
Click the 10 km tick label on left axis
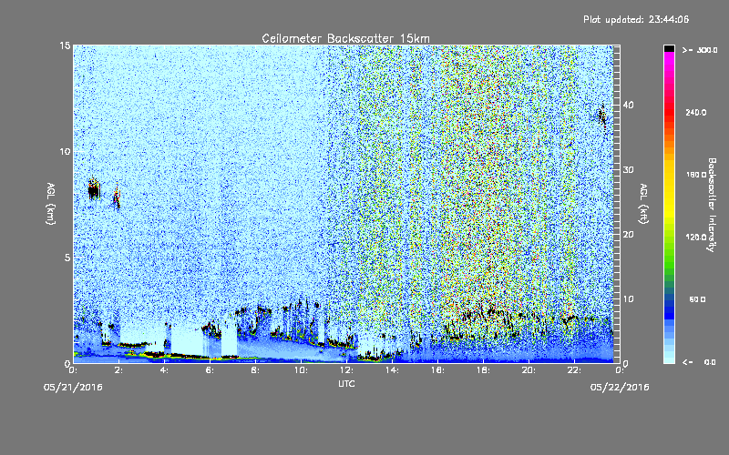[65, 151]
